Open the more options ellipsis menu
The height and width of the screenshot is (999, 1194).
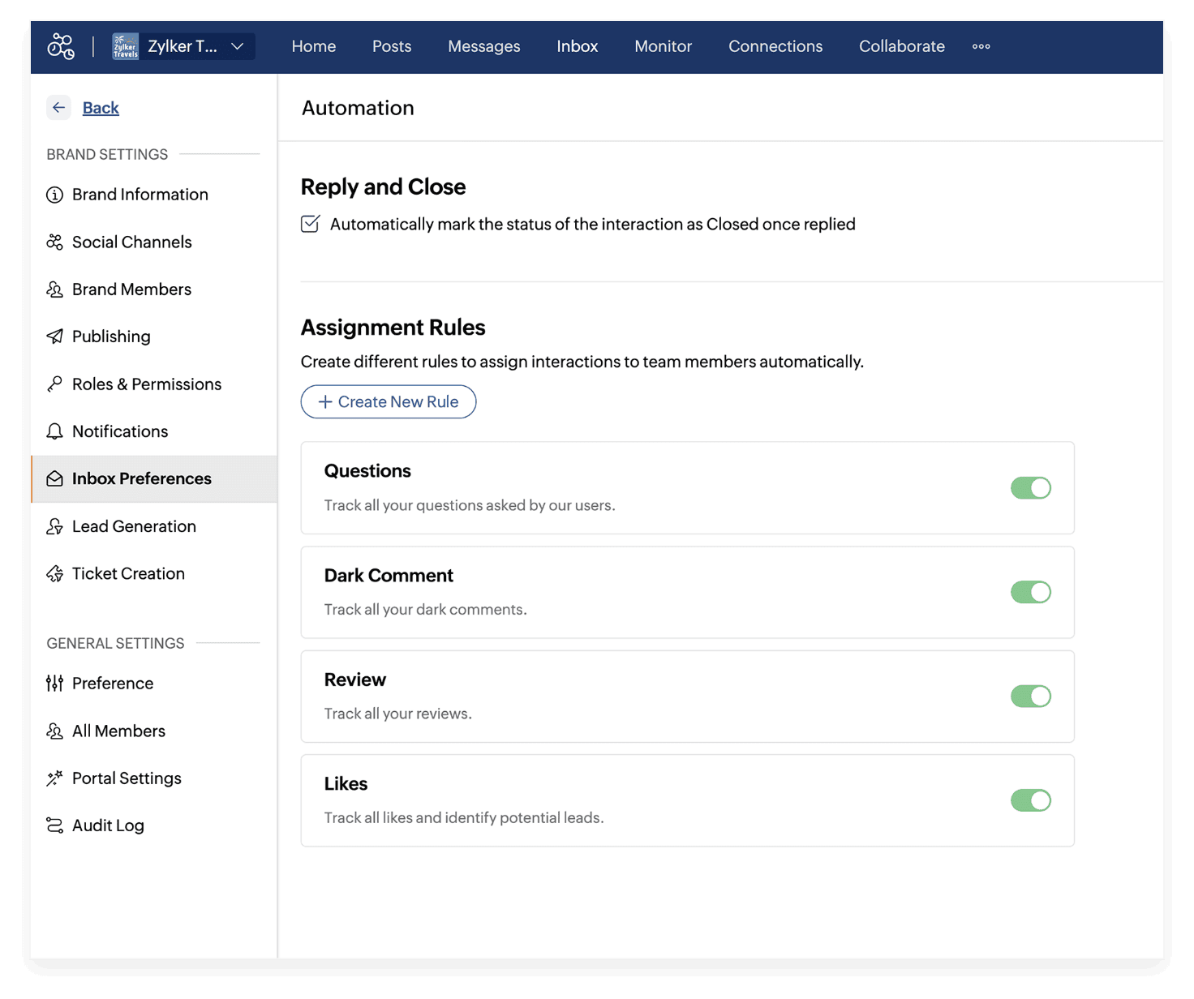pyautogui.click(x=981, y=46)
